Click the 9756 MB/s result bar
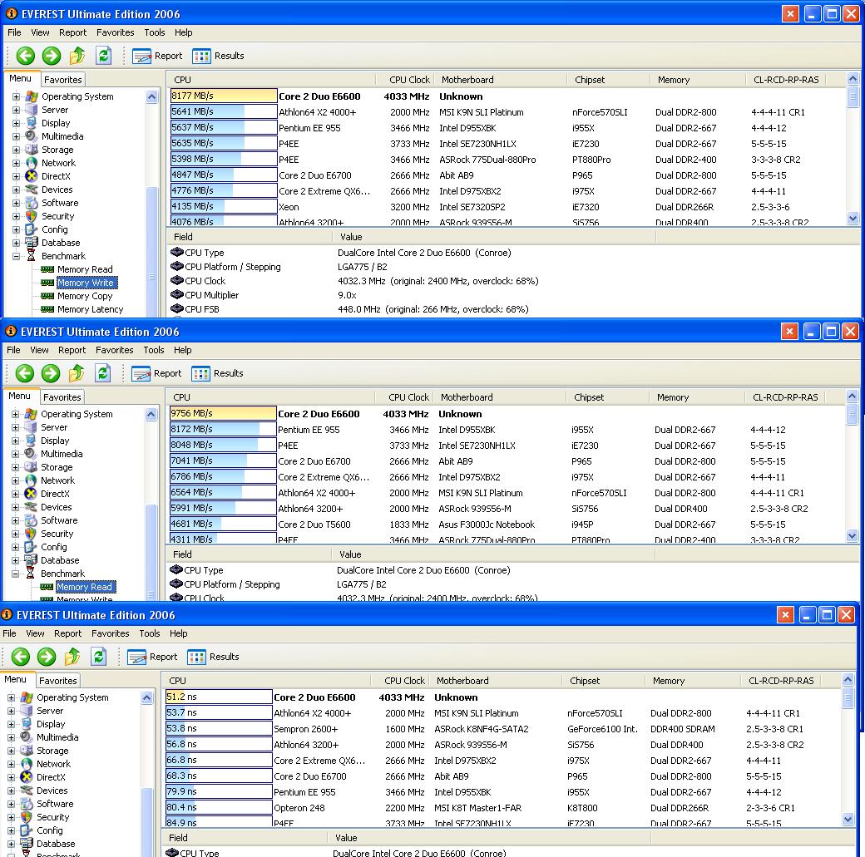The width and height of the screenshot is (865, 857). coord(223,414)
